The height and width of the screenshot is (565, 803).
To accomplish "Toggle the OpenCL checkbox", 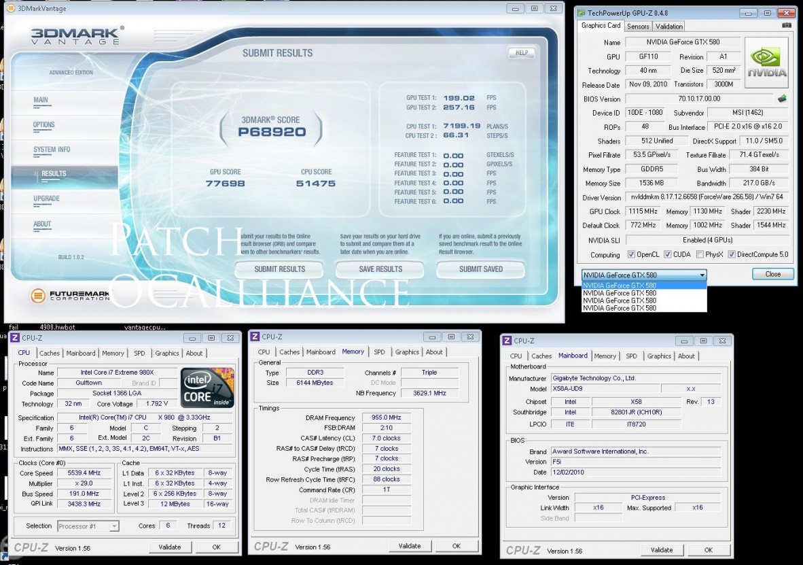I will pos(631,255).
